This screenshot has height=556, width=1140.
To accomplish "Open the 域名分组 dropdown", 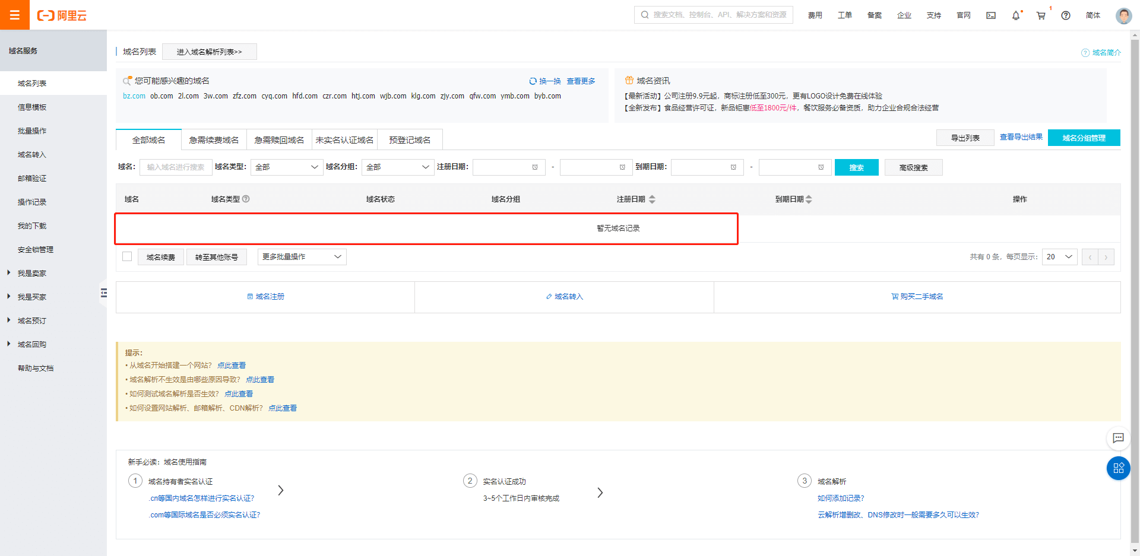I will (398, 167).
